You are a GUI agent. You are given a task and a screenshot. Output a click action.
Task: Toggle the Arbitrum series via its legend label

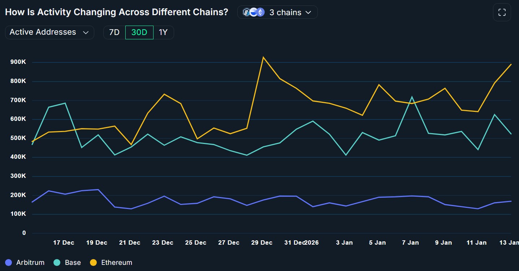tap(30, 262)
